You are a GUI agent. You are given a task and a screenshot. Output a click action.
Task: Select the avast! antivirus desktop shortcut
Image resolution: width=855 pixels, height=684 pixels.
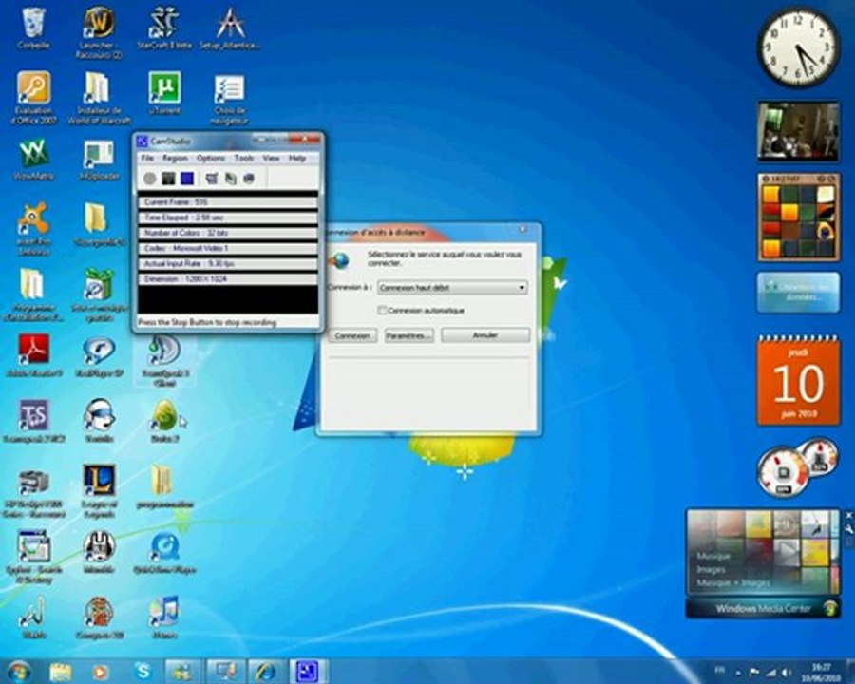click(33, 229)
